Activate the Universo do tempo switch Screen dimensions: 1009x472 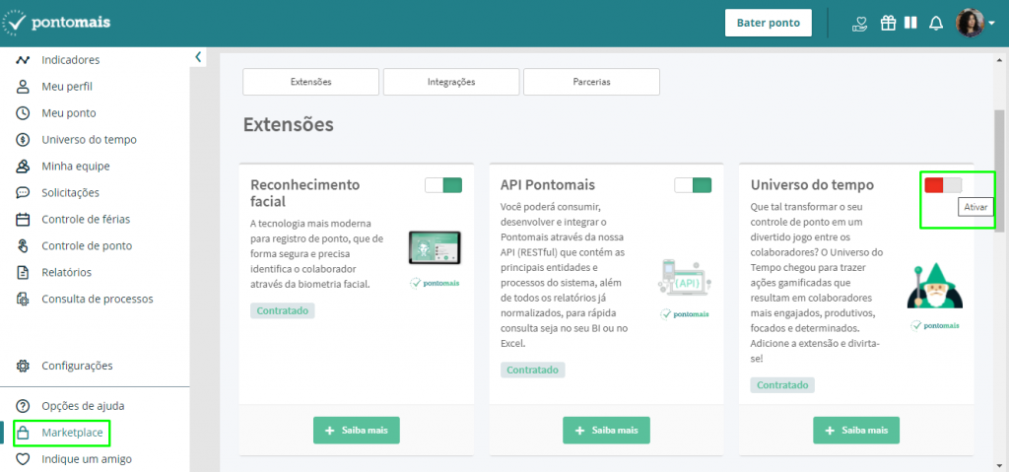tap(943, 185)
